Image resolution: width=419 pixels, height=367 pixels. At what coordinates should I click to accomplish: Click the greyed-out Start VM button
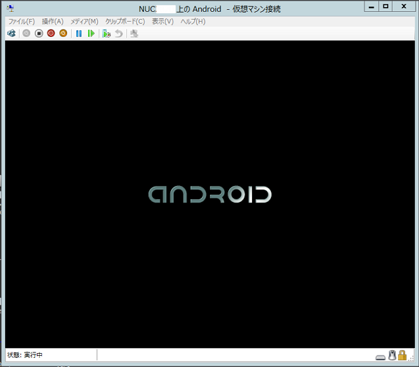click(27, 34)
